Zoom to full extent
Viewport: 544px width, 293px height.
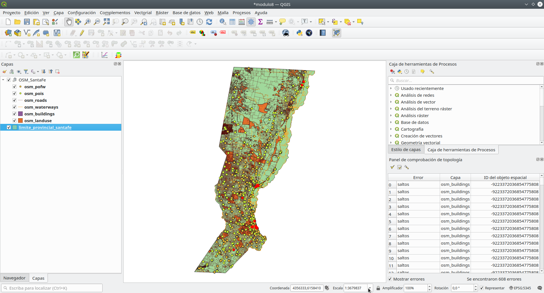(x=106, y=22)
